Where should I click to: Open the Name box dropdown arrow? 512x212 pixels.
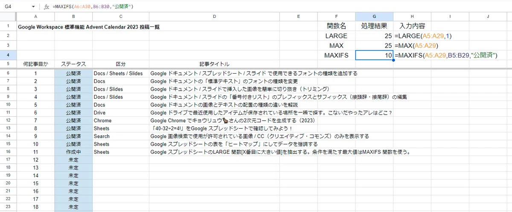33,7
